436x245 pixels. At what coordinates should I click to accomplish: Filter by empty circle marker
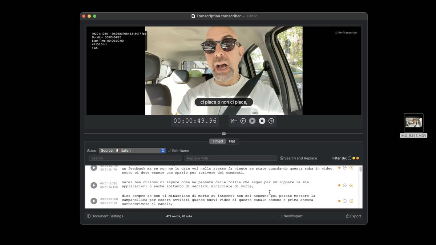tap(350, 158)
